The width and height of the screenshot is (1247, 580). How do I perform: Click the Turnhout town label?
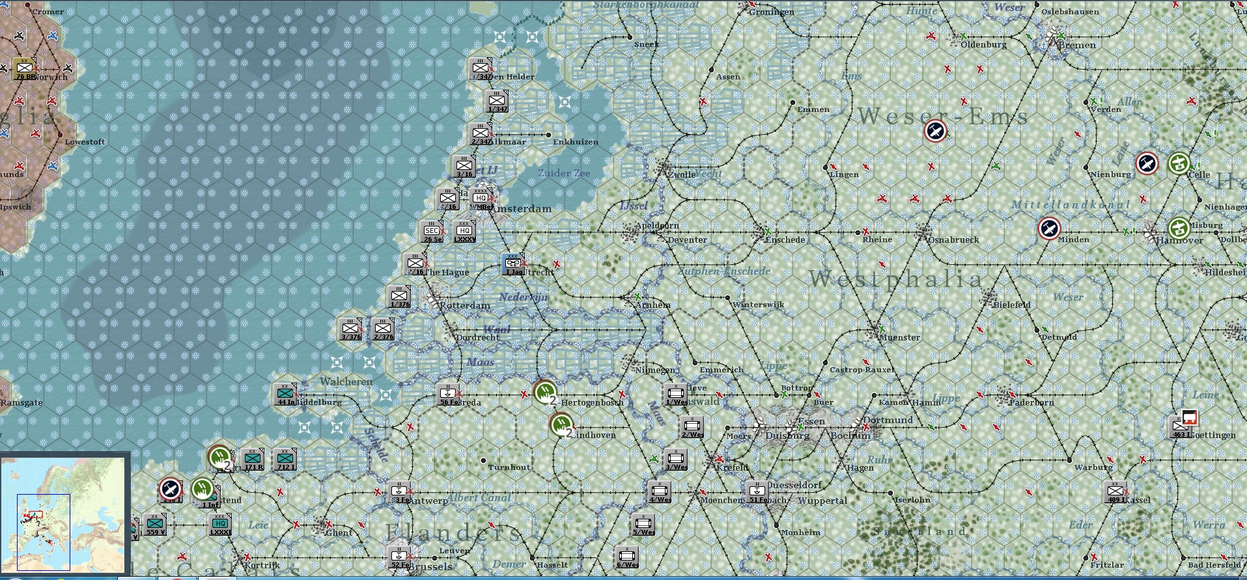point(509,467)
